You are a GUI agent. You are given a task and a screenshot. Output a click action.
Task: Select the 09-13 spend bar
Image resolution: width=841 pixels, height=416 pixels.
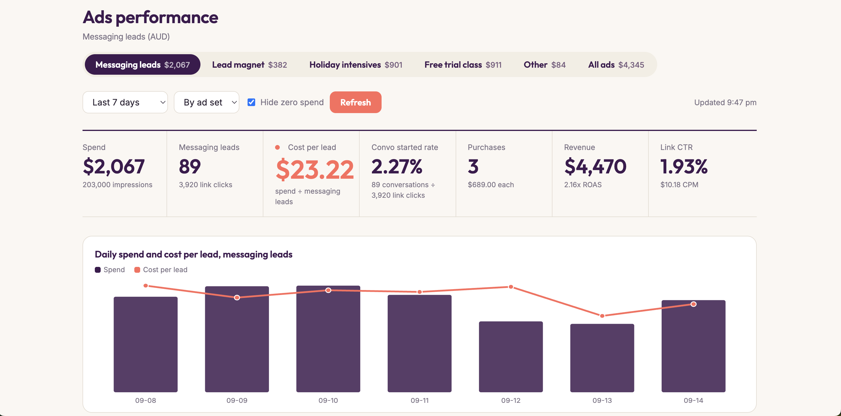coord(602,358)
